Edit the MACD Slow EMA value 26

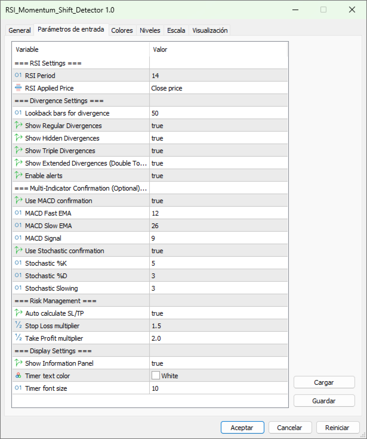218,226
